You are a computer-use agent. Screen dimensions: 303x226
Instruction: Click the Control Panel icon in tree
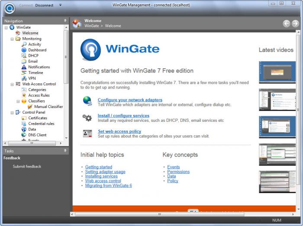18,112
